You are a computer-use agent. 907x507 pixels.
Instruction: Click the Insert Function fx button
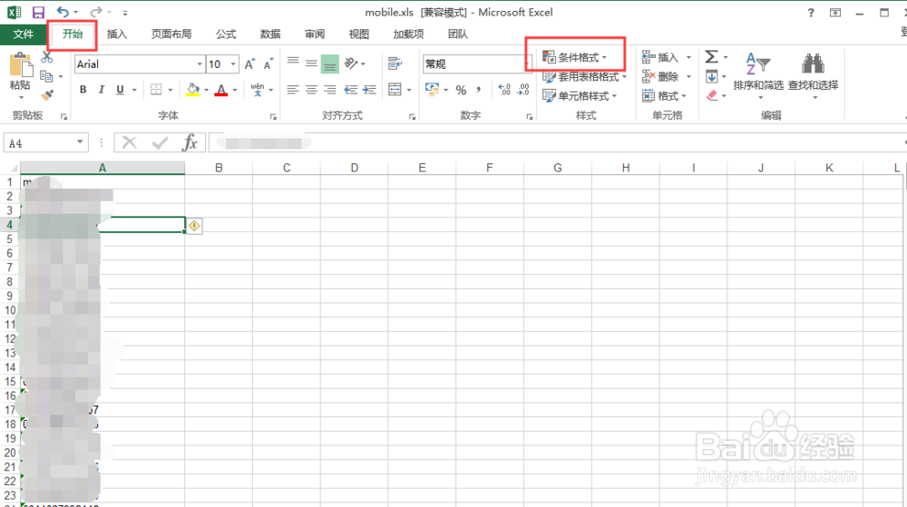[190, 142]
